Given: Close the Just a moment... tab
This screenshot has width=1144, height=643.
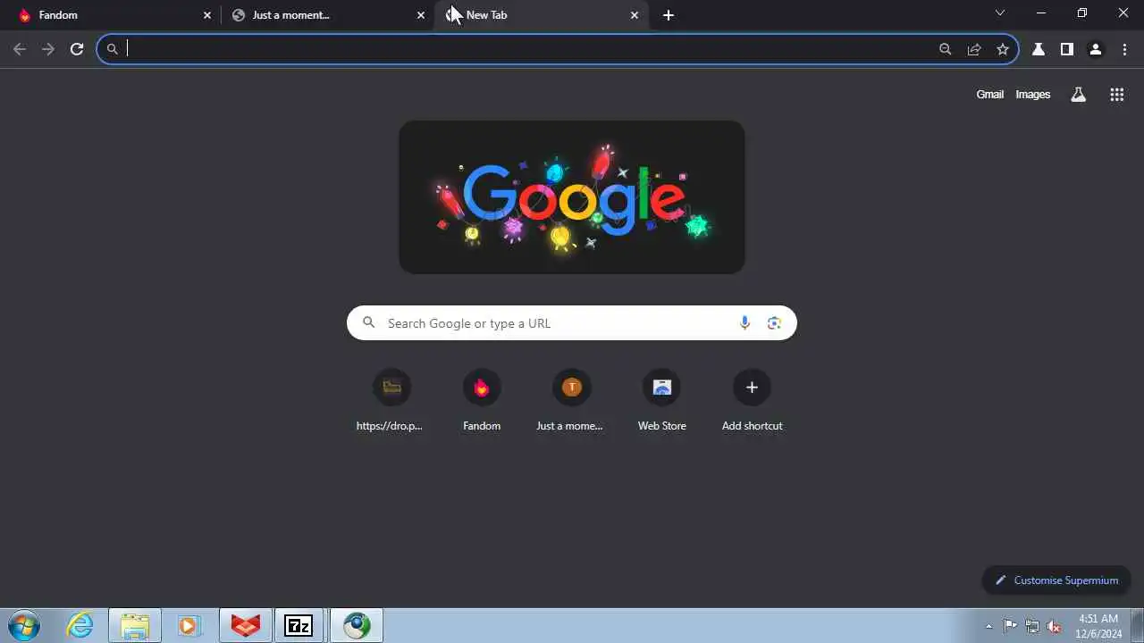Looking at the screenshot, I should pyautogui.click(x=421, y=15).
